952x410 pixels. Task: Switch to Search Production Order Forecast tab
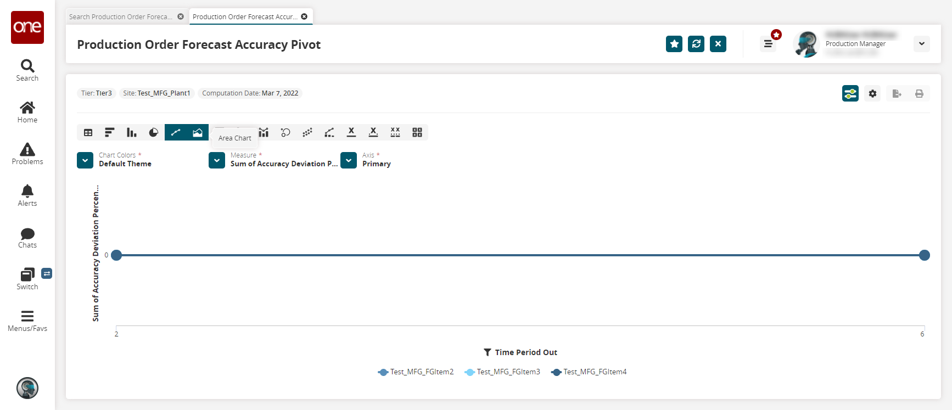(x=121, y=17)
